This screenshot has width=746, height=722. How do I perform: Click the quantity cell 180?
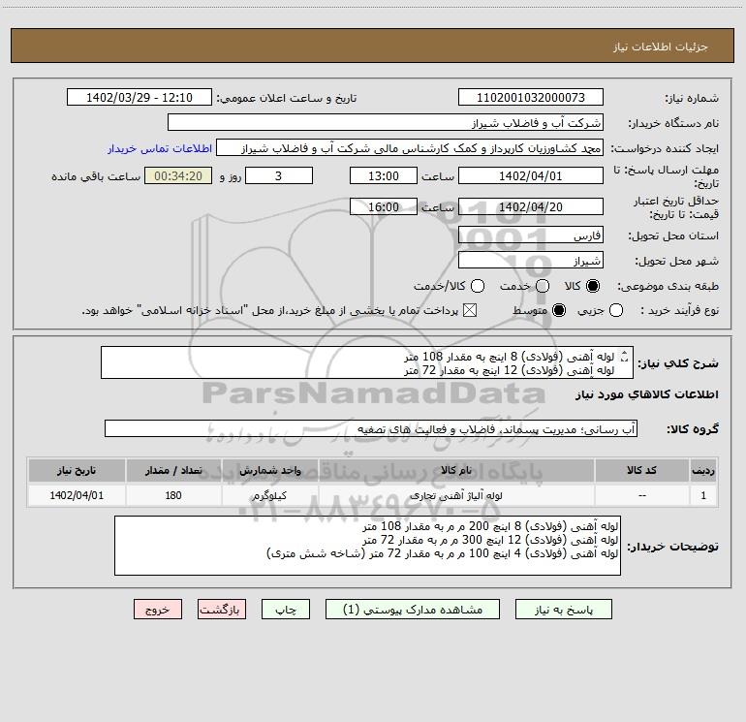[173, 495]
